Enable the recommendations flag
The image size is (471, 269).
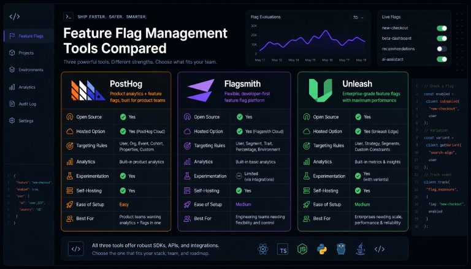click(x=442, y=48)
